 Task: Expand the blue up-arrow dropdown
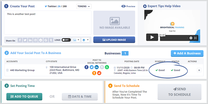(85, 40)
